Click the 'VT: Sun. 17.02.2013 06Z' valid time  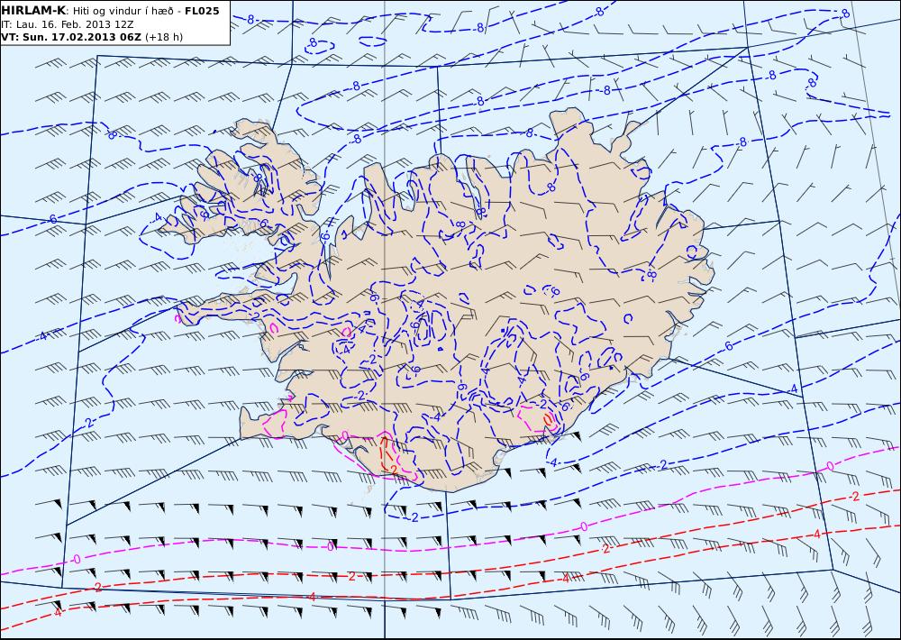72,37
